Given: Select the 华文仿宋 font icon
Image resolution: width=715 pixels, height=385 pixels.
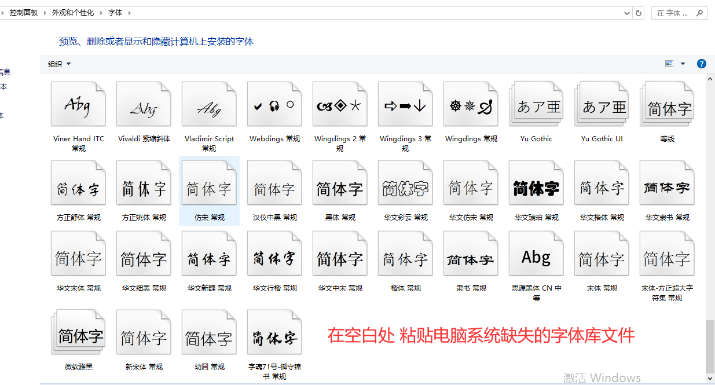Looking at the screenshot, I should 471,183.
